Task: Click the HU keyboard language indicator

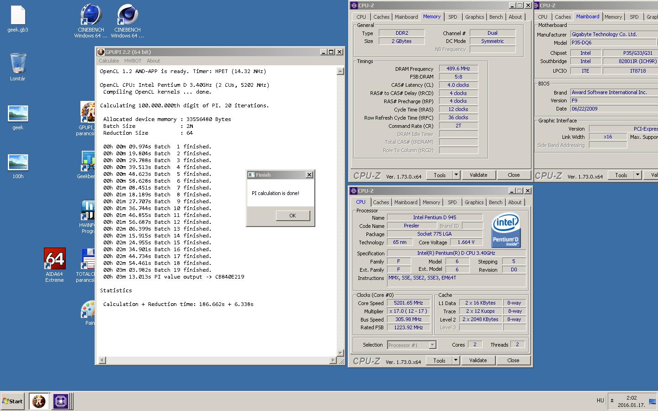Action: (600, 400)
